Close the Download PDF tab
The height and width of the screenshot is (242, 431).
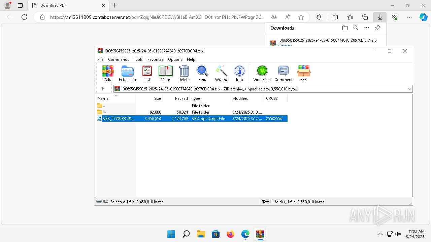point(104,5)
